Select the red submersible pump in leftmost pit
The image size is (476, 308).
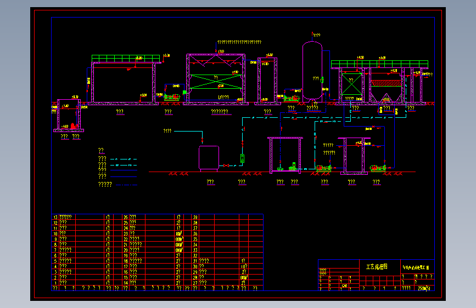(x=74, y=126)
